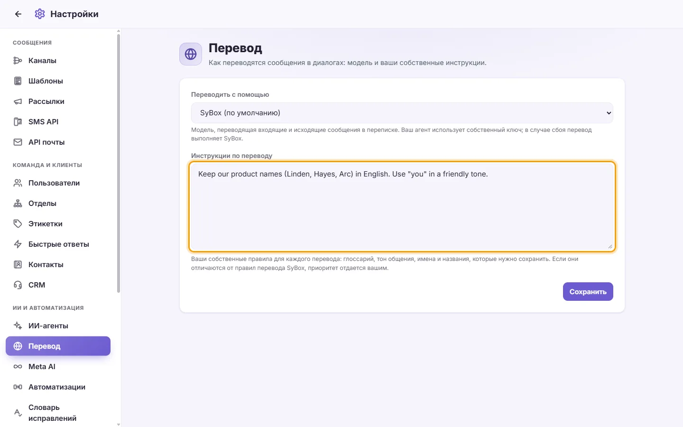The height and width of the screenshot is (427, 683).
Task: Select Рассылки in the sidebar
Action: point(58,102)
